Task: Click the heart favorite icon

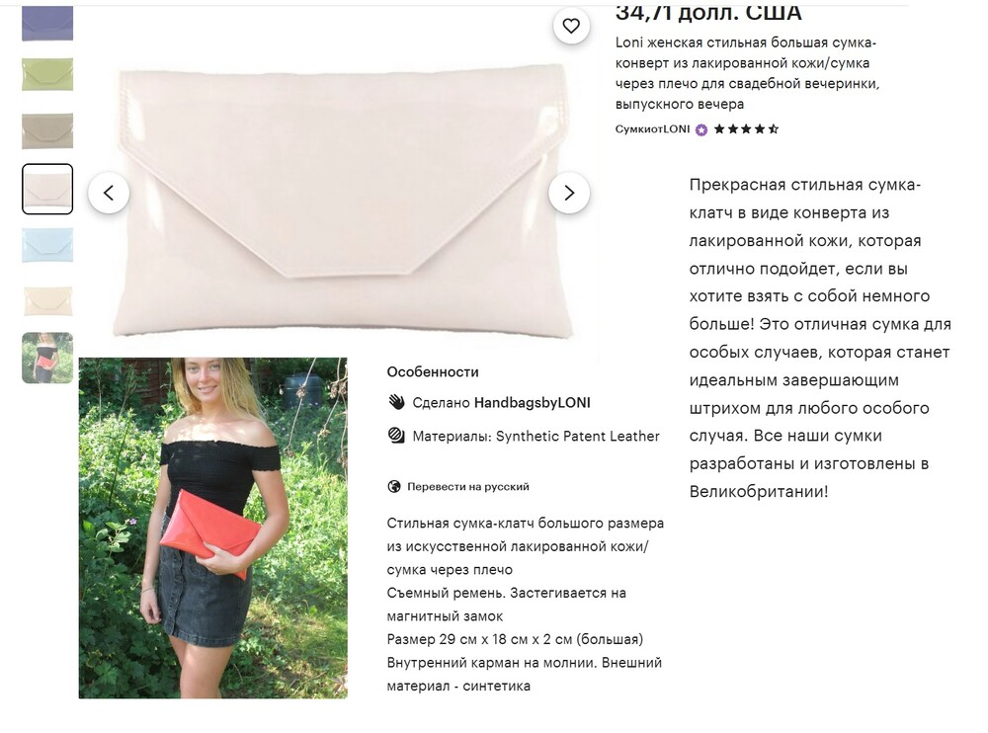Action: (x=571, y=26)
